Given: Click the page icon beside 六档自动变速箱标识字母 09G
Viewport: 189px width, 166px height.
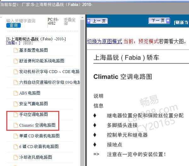Looking at the screenshot, I should [x=16, y=83].
